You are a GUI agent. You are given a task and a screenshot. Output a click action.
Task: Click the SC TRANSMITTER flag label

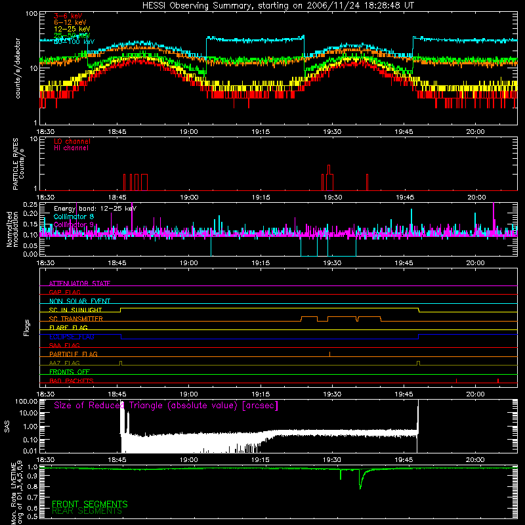[76, 319]
